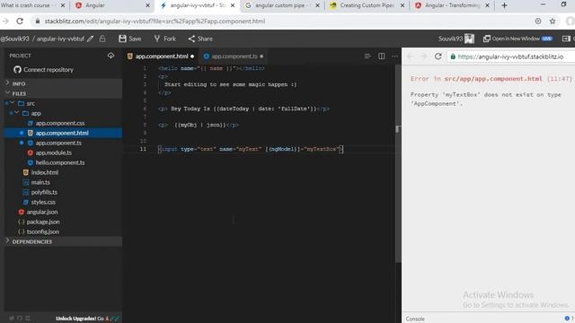
Task: Open package.json file
Action: pyautogui.click(x=43, y=222)
